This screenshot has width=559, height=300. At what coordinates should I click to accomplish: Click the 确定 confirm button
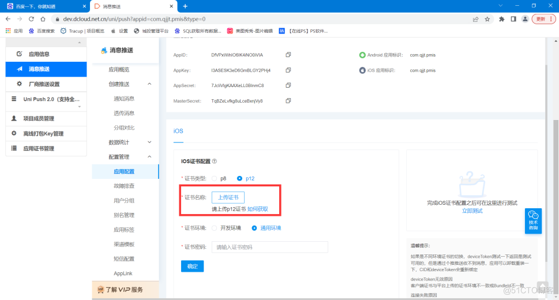[193, 266]
